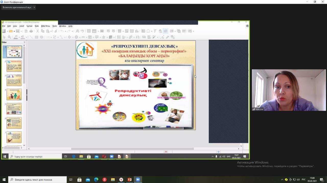The image size is (327, 183).
Task: Select slide 4 thumbnail in Slides panel
Action: click(14, 94)
